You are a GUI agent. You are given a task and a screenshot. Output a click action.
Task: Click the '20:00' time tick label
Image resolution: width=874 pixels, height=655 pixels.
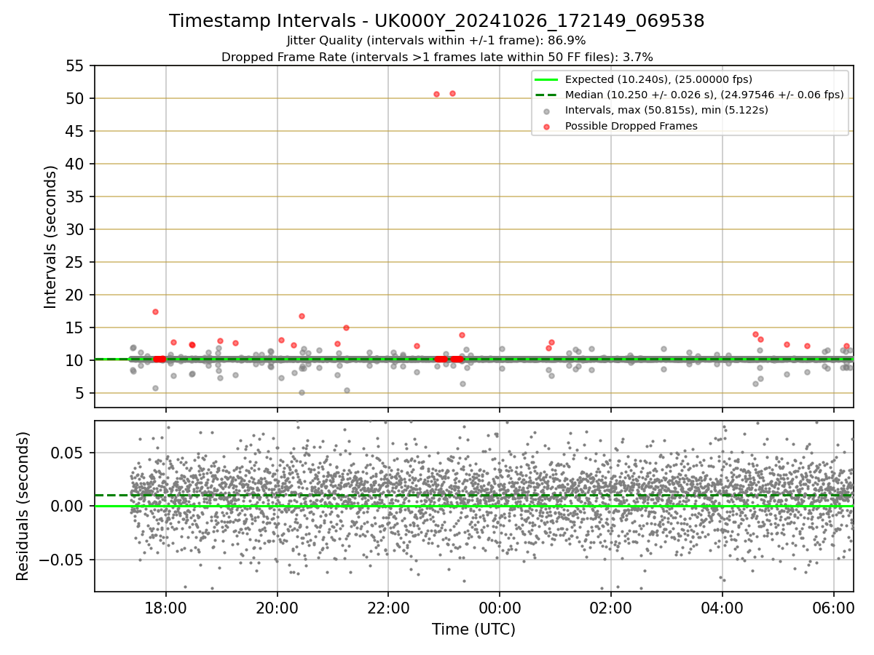point(277,607)
